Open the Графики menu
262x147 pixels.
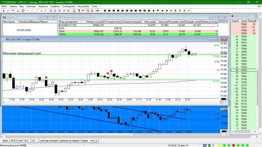55,6
